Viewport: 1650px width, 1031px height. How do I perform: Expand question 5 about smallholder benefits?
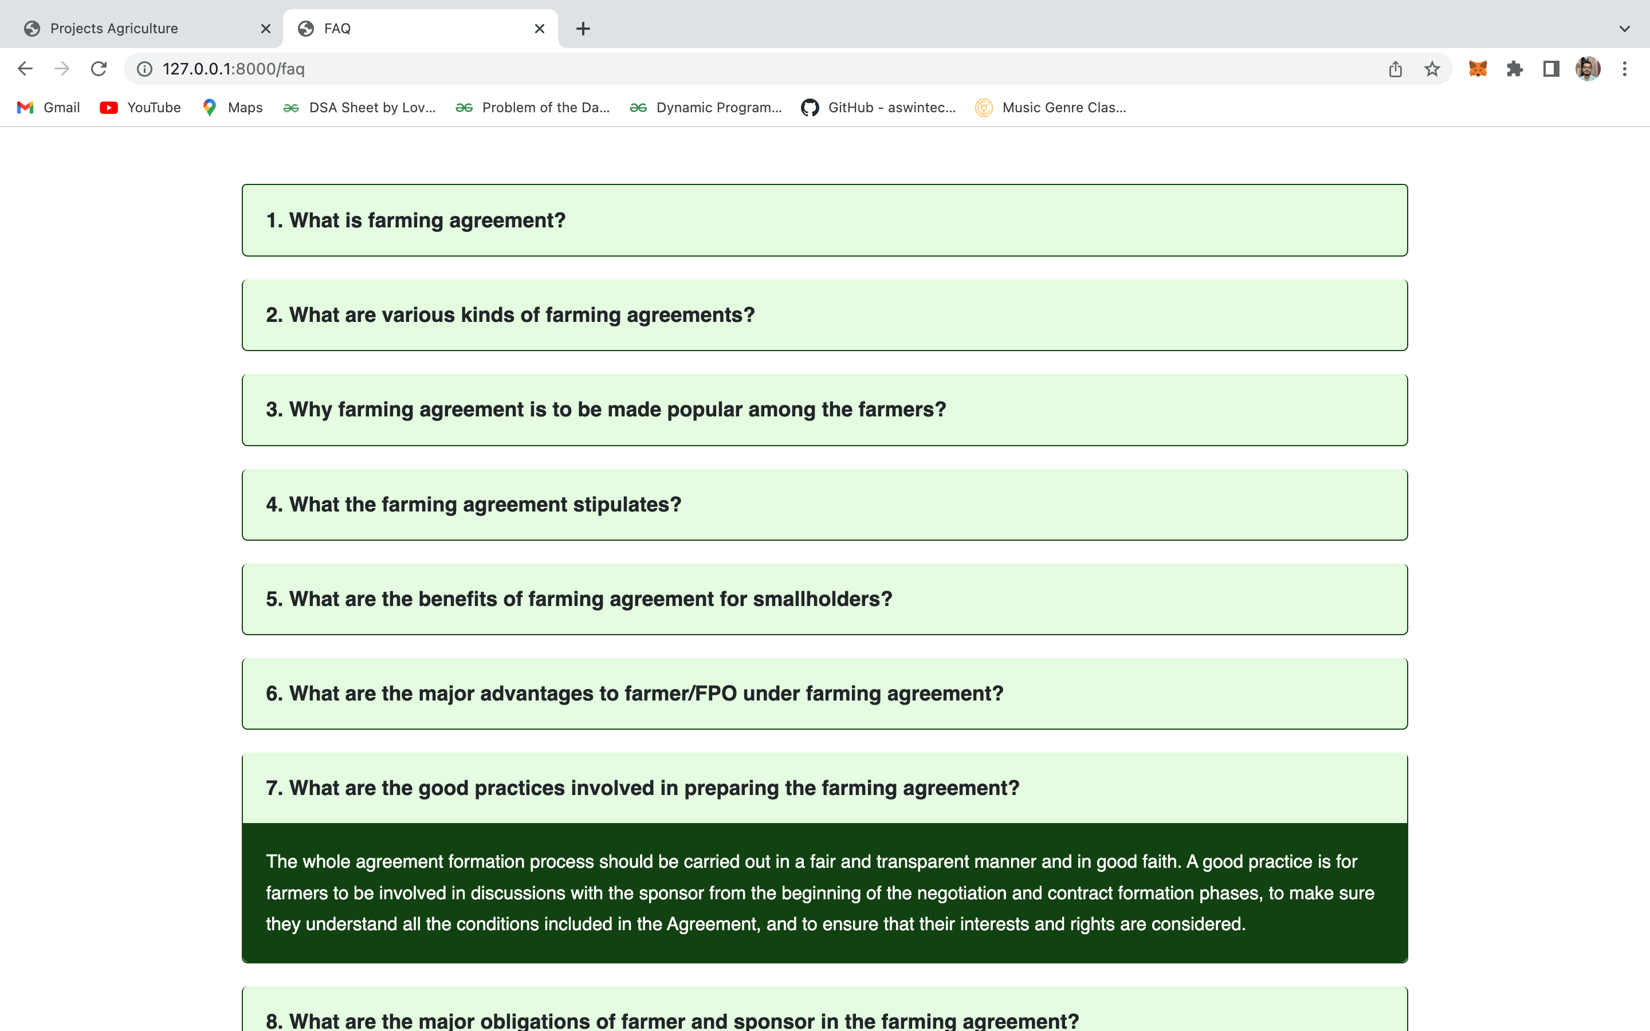click(824, 599)
